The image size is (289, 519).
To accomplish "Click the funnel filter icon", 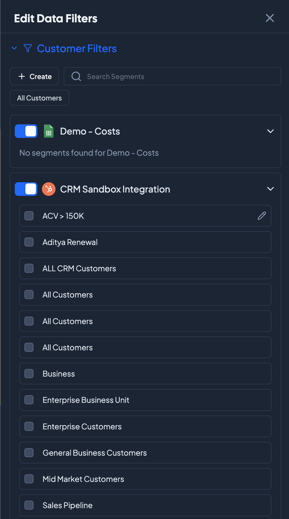I will (x=28, y=48).
